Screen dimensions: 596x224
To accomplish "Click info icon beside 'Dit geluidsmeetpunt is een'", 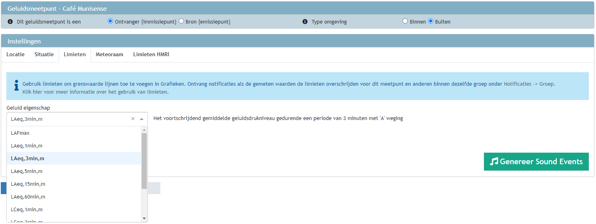I will click(10, 22).
